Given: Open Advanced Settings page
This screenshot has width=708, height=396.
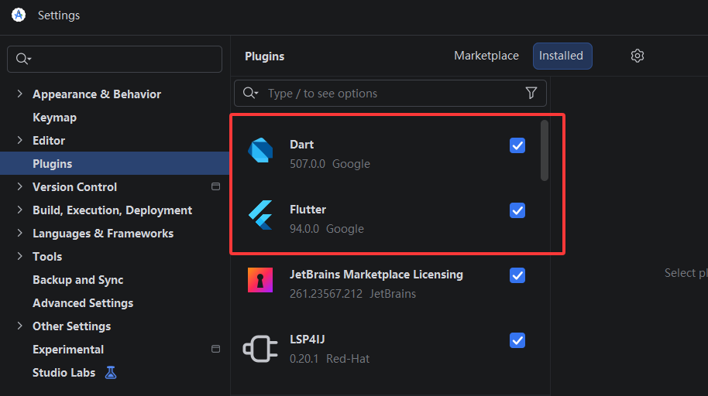Looking at the screenshot, I should click(x=83, y=302).
